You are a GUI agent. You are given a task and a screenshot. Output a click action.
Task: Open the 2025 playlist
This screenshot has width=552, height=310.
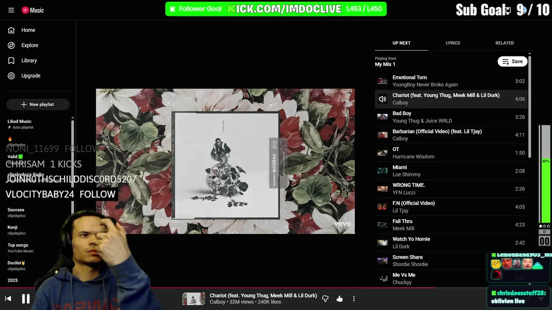tap(13, 280)
